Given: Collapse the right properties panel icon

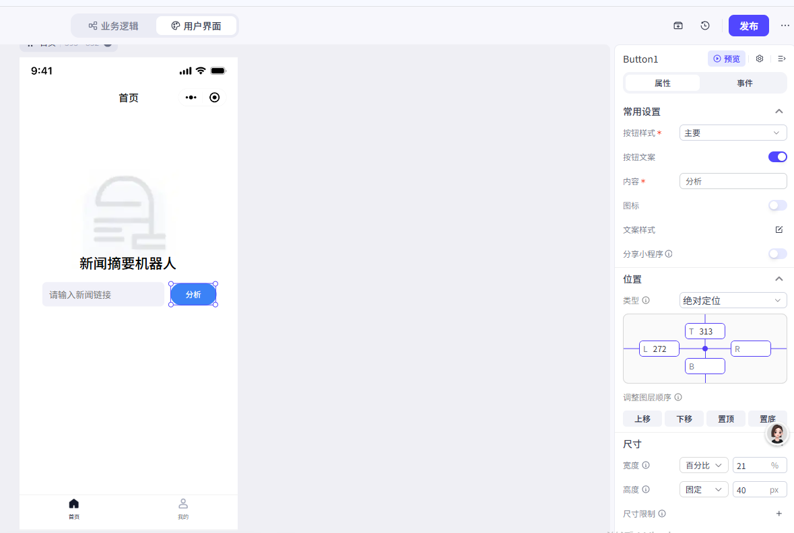Looking at the screenshot, I should point(782,59).
